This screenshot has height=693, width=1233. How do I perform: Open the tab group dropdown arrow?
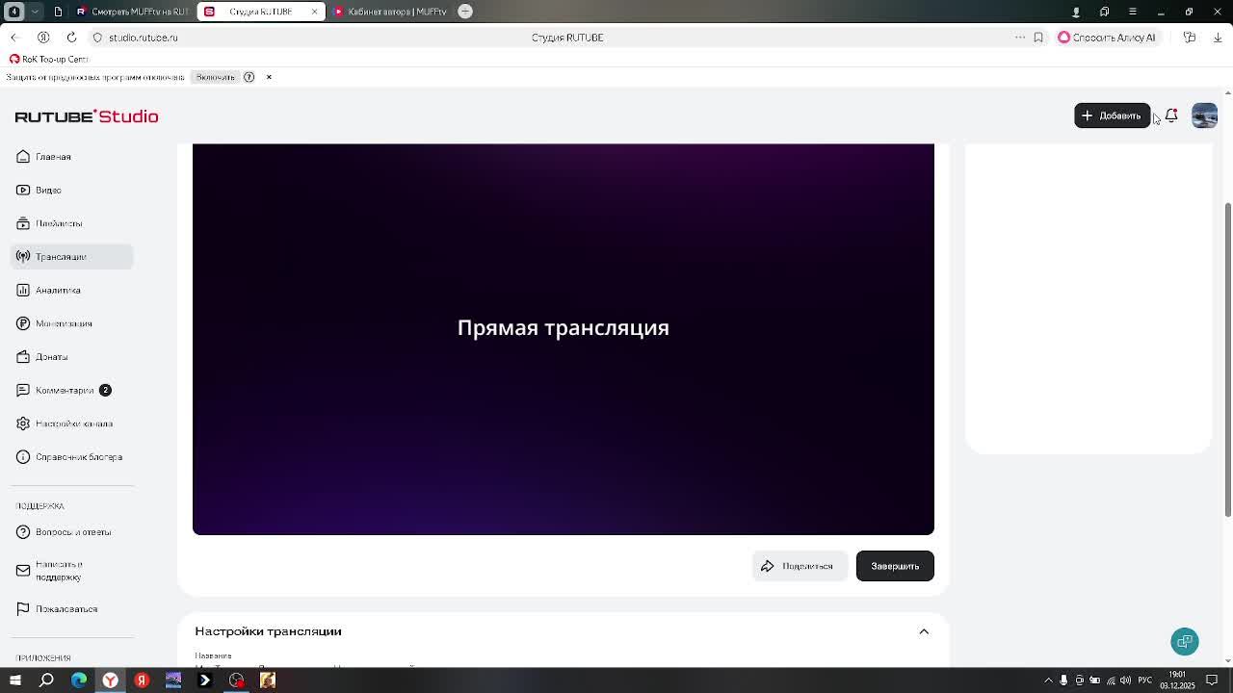click(x=36, y=12)
